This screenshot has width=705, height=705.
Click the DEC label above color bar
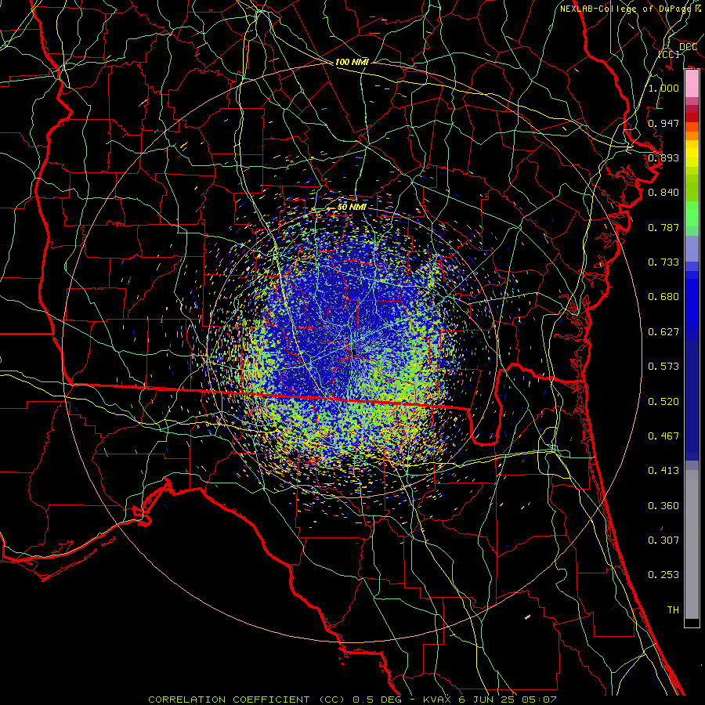pos(688,47)
